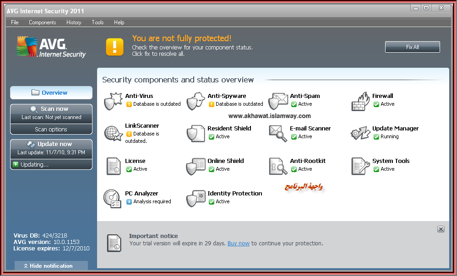Screen dimensions: 457x276
Task: Click 'AVG version: 10.0.1153' text
Action: (46, 242)
